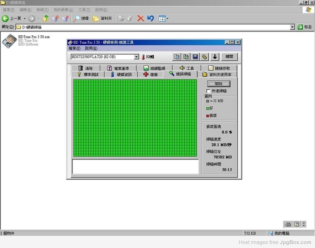Click the options icon left of down arrow
Image resolution: width=315 pixels, height=248 pixels.
pos(204,57)
